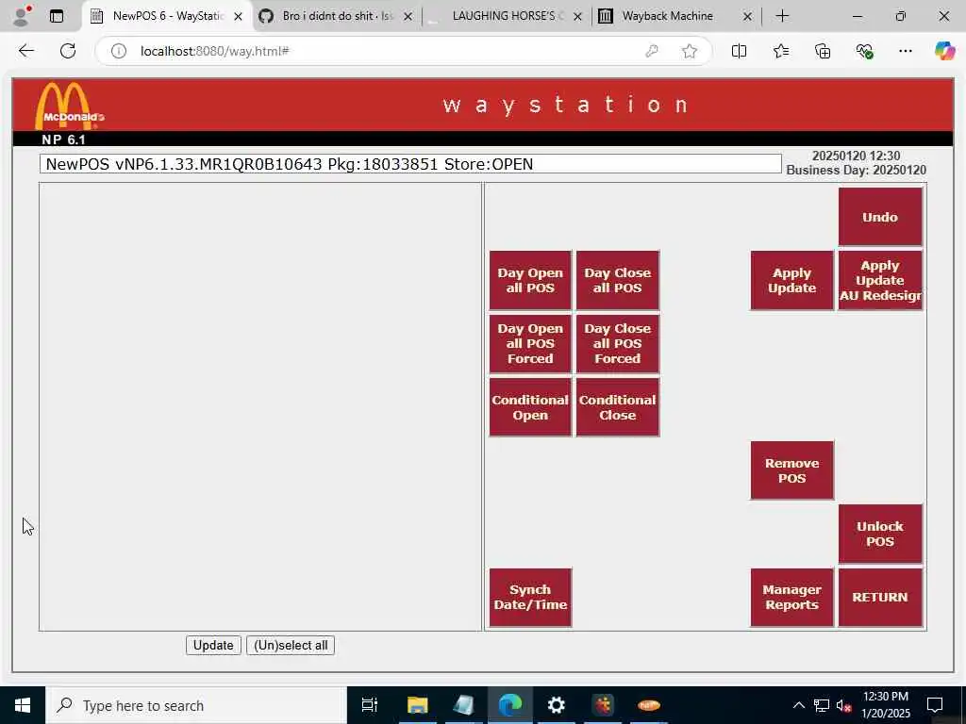
Task: Open browser Collections
Action: click(823, 51)
